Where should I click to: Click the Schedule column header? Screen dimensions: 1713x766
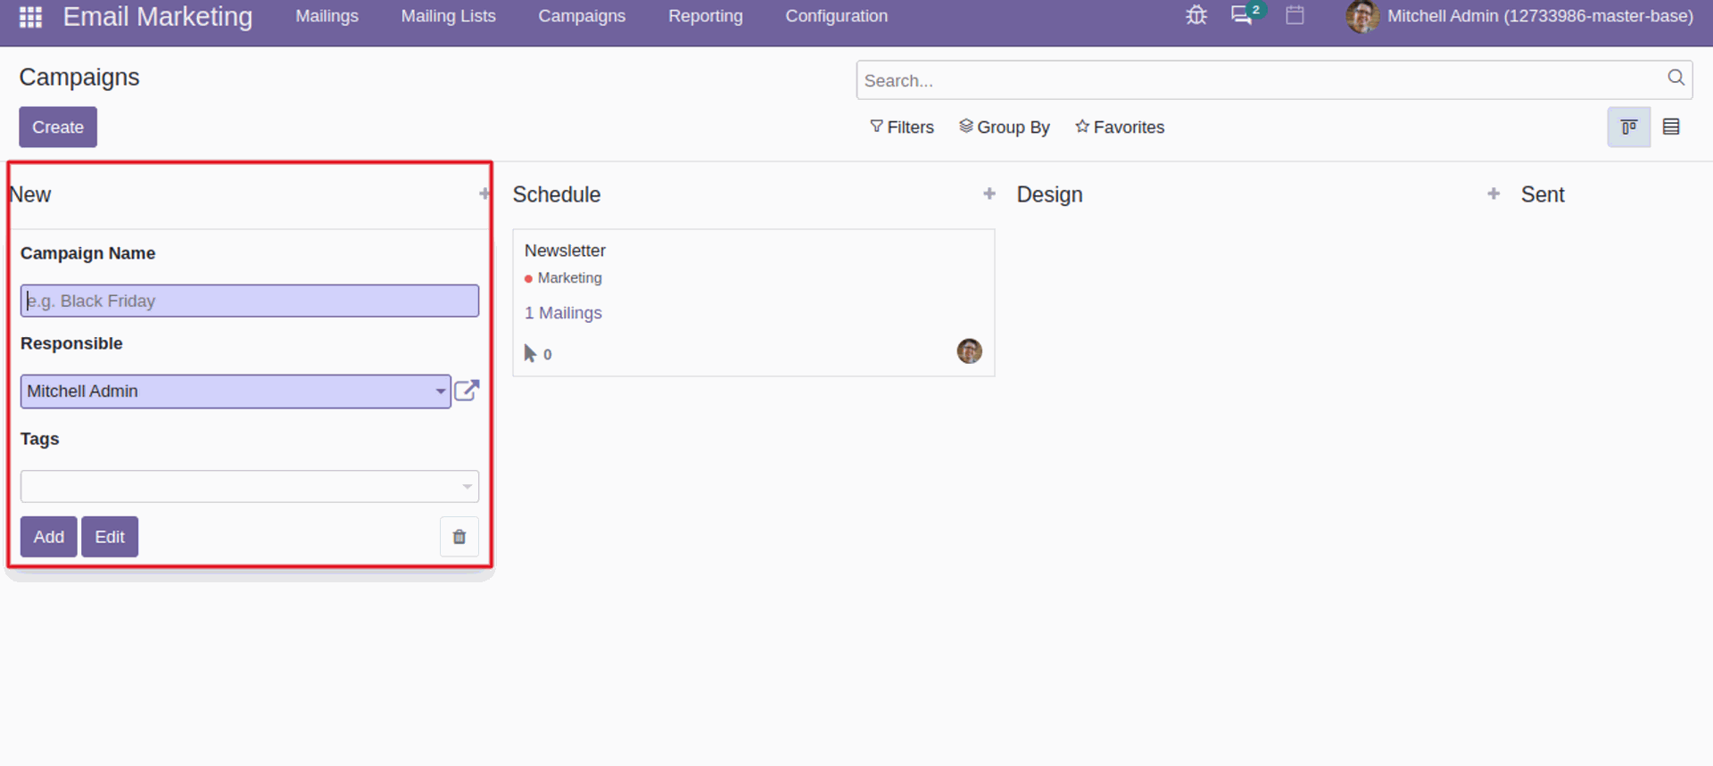coord(556,194)
